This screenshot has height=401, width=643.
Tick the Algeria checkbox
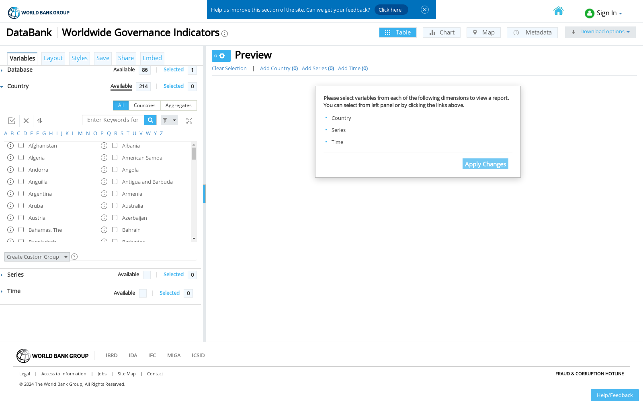pyautogui.click(x=21, y=157)
